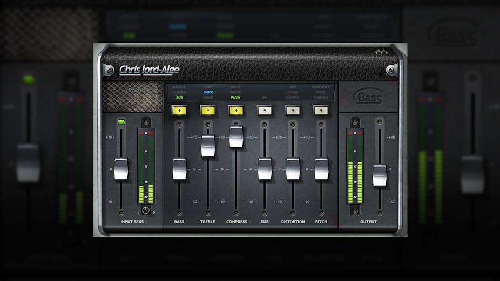500x281 pixels.
Task: Click the Input Sens fader handle
Action: (121, 169)
